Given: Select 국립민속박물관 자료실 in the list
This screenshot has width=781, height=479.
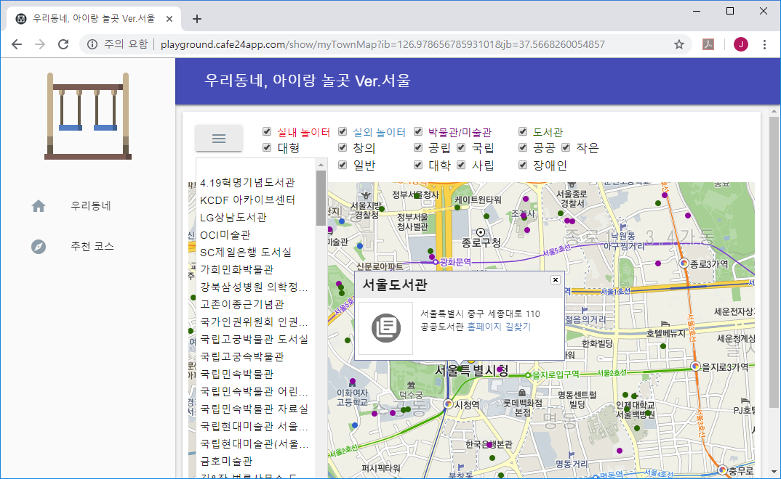Looking at the screenshot, I should point(254,409).
